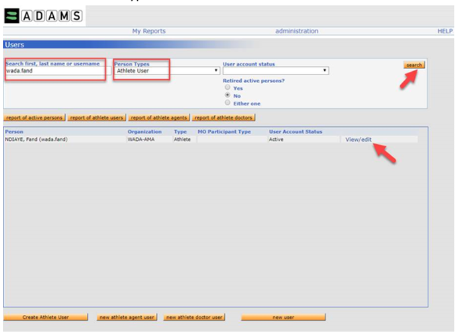Click the Organization column header
The width and height of the screenshot is (458, 333).
coord(145,132)
